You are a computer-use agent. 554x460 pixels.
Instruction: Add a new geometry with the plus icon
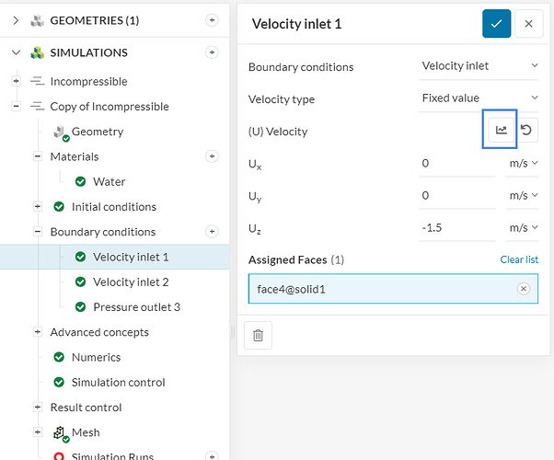212,19
